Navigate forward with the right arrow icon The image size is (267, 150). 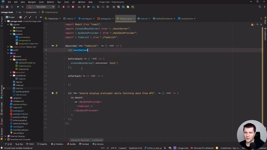[x=23, y=7]
